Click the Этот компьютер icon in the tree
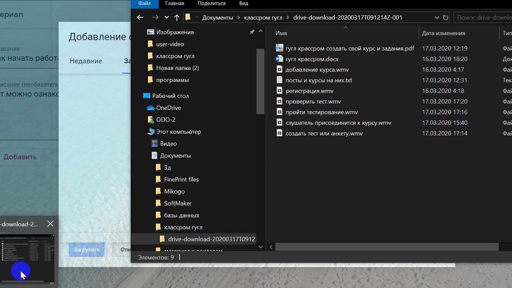Image resolution: width=512 pixels, height=288 pixels. click(151, 132)
